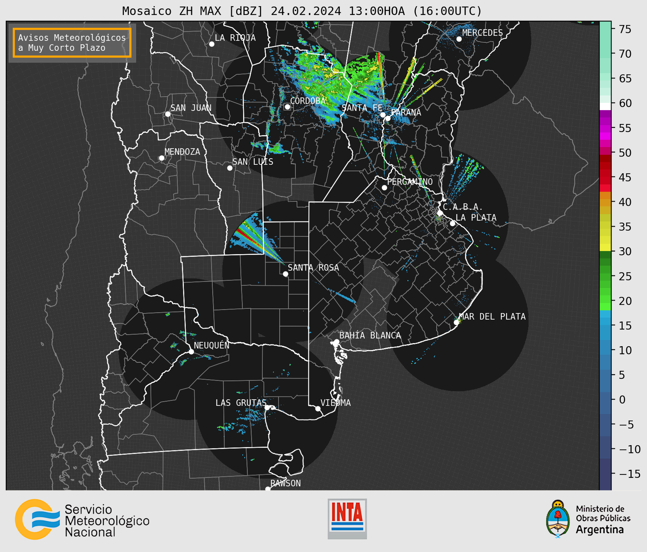The width and height of the screenshot is (647, 552).
Task: Click the Servicio Meteorológico Nacional logo
Action: (x=82, y=519)
